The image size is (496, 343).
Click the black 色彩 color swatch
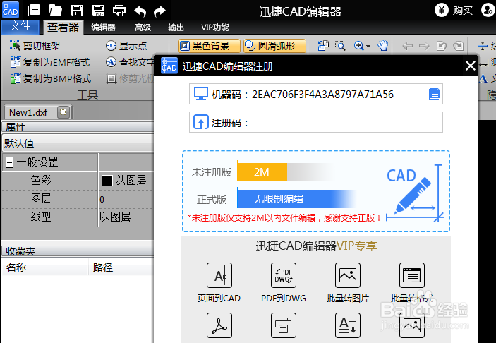click(107, 181)
